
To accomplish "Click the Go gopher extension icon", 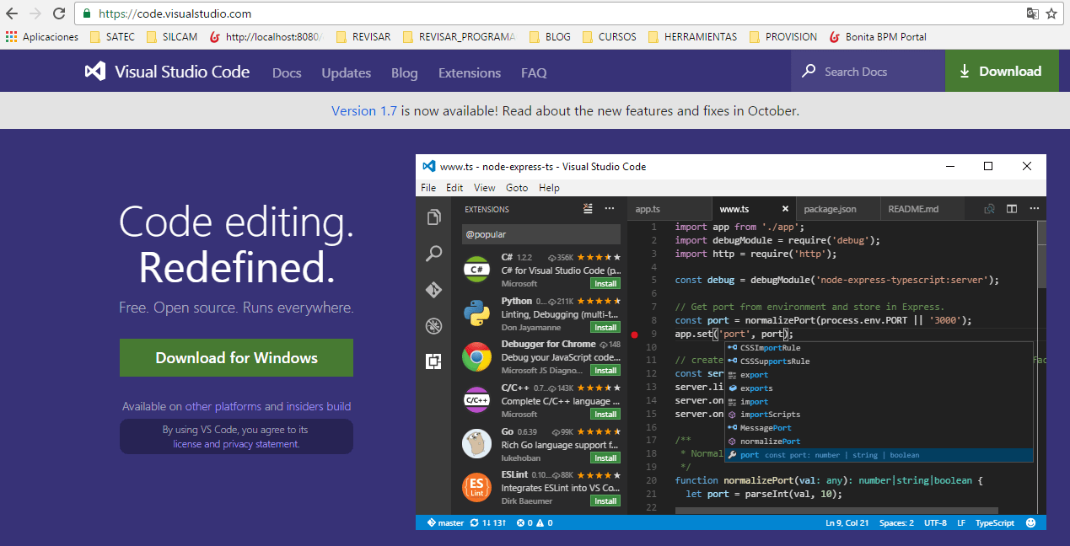I will pos(476,443).
